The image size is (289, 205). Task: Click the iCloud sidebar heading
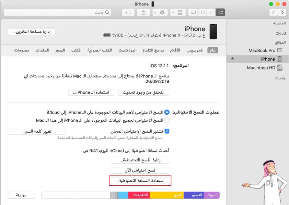(x=280, y=33)
